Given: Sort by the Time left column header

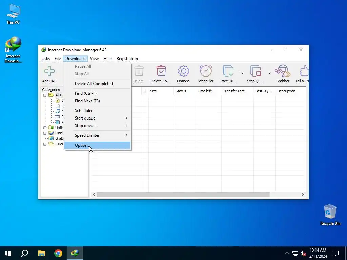Looking at the screenshot, I should (x=208, y=91).
